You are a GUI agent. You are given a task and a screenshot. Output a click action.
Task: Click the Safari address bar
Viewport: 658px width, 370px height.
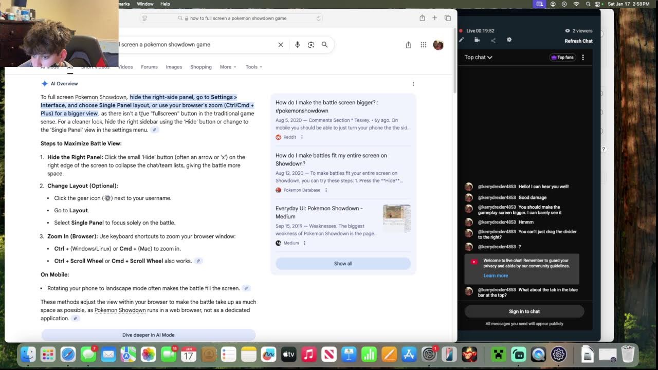point(231,18)
